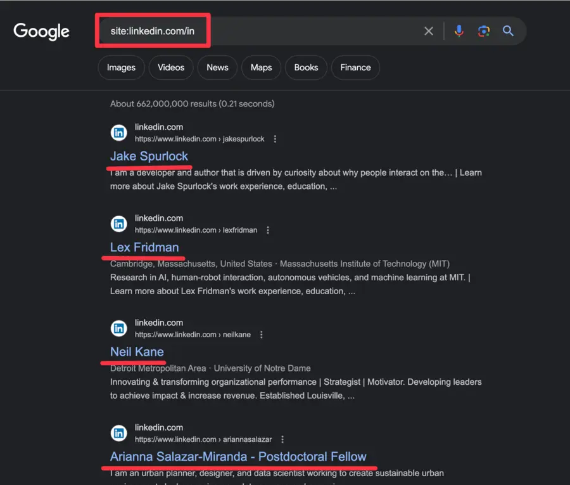
Task: Open Google Lens camera icon
Action: tap(483, 30)
